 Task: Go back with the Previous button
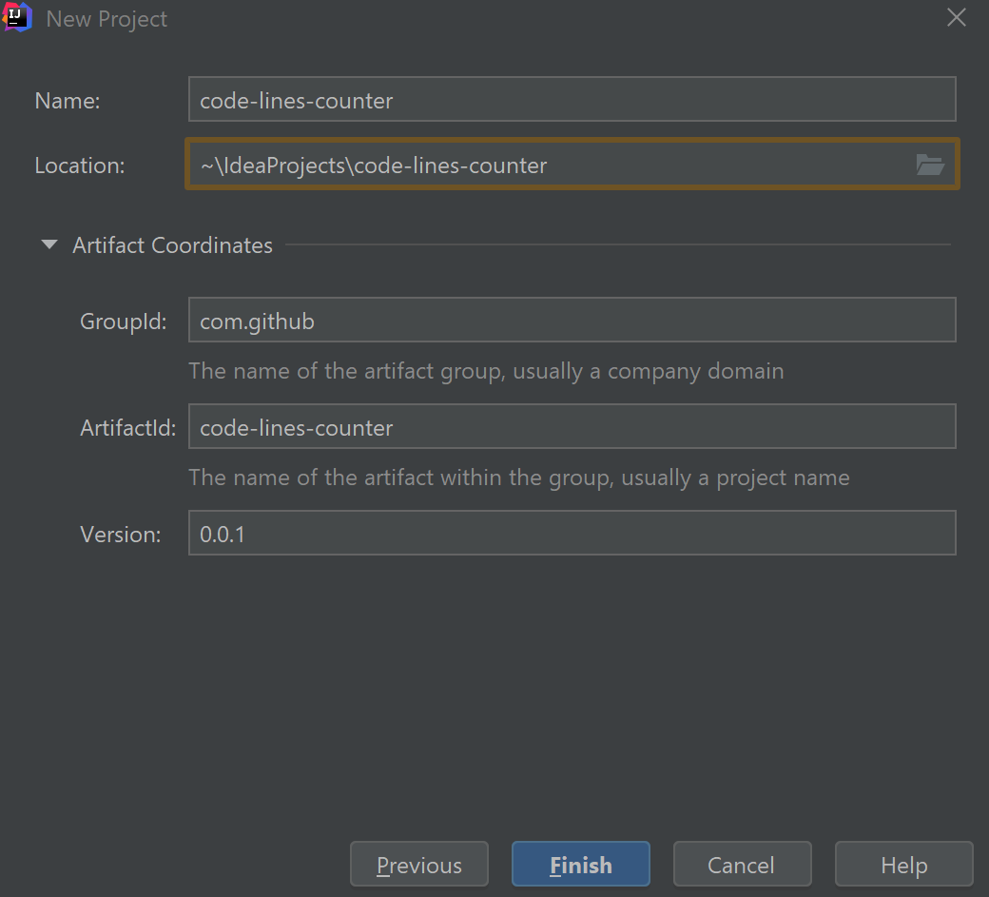point(419,865)
